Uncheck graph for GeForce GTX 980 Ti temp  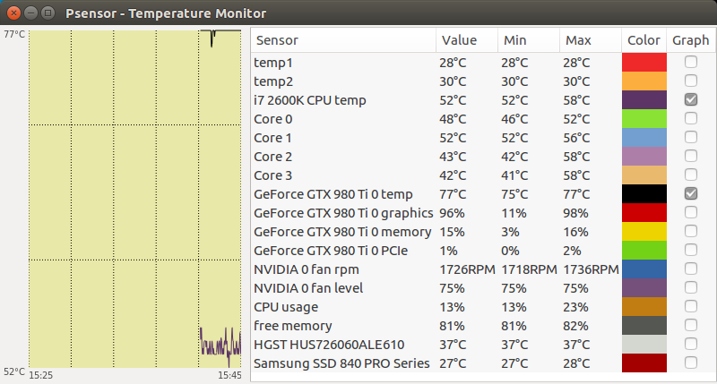[690, 193]
